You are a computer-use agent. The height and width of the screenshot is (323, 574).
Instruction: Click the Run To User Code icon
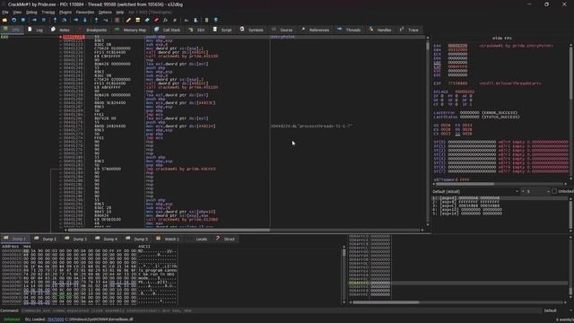[106, 20]
